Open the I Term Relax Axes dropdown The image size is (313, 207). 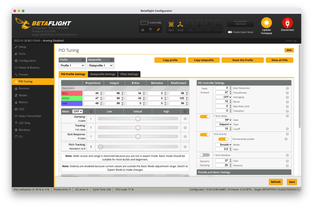click(224, 120)
